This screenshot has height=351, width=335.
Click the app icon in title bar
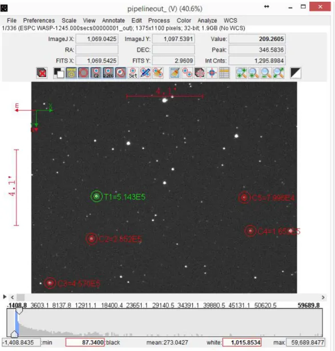4,9
